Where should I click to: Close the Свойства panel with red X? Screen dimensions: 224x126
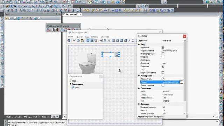click(184, 36)
